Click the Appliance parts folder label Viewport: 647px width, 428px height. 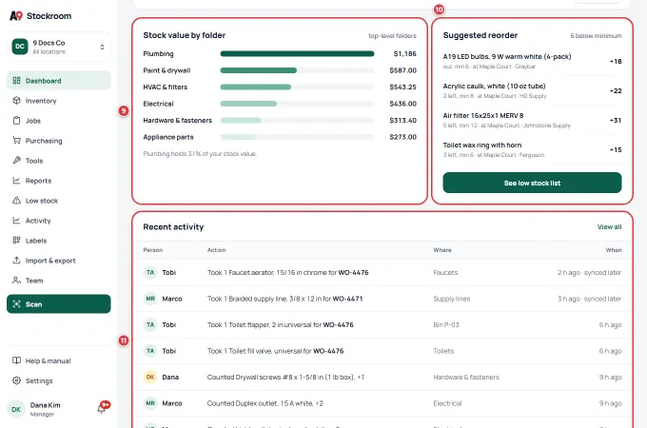168,137
